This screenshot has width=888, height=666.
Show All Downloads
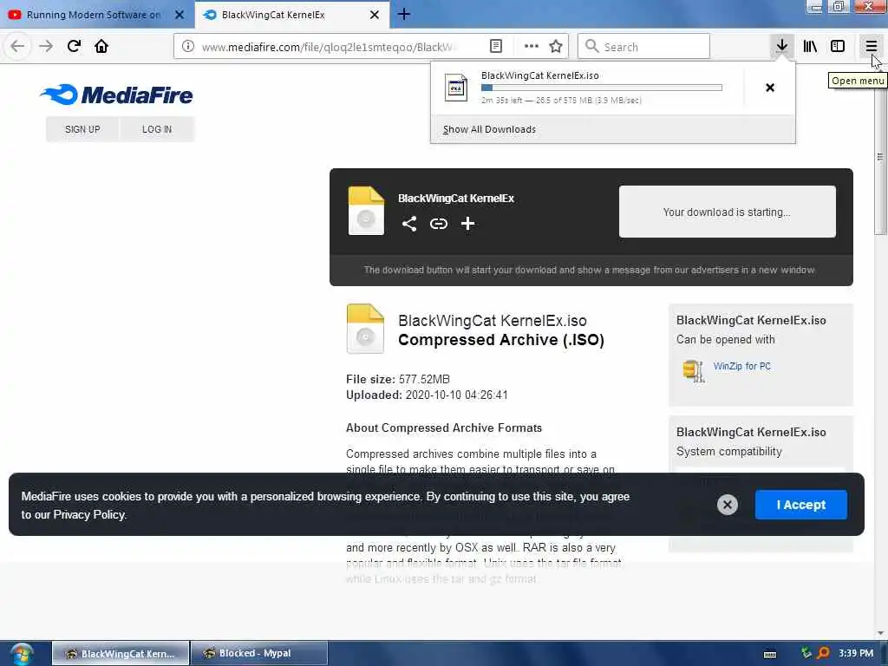click(489, 130)
